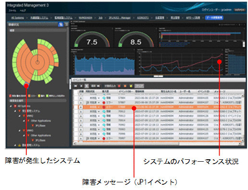Click the cyan info severity icon of event 57884
Screen dimensions: 248x190
(104, 98)
